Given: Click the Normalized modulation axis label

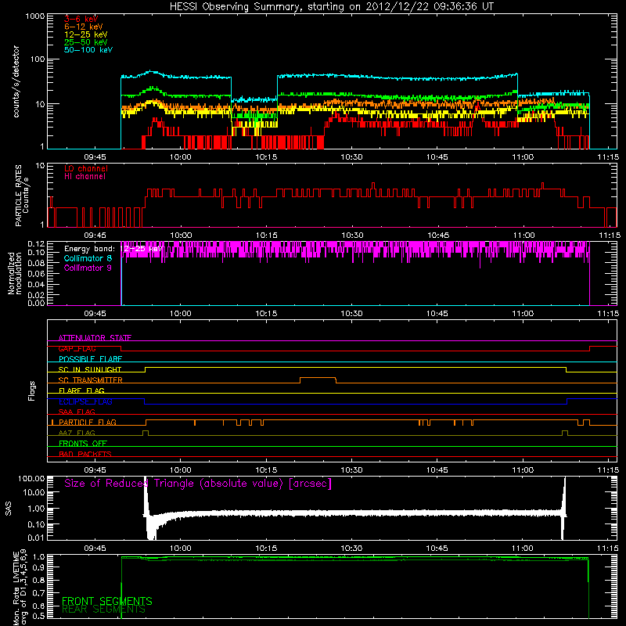Looking at the screenshot, I should coord(14,273).
